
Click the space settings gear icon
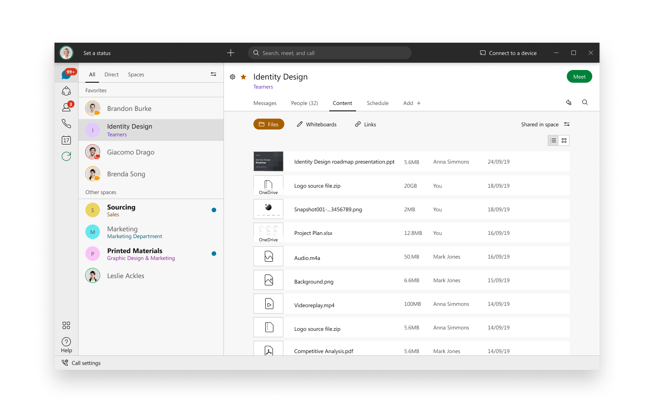pos(233,77)
